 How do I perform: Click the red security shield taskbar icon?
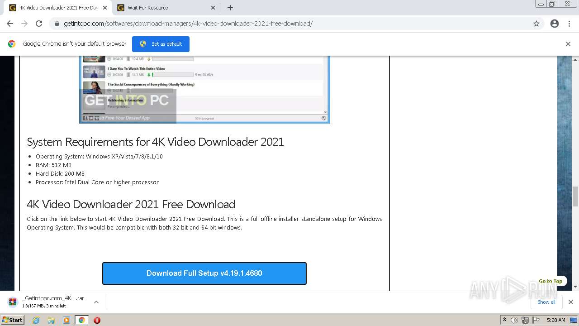(x=97, y=320)
